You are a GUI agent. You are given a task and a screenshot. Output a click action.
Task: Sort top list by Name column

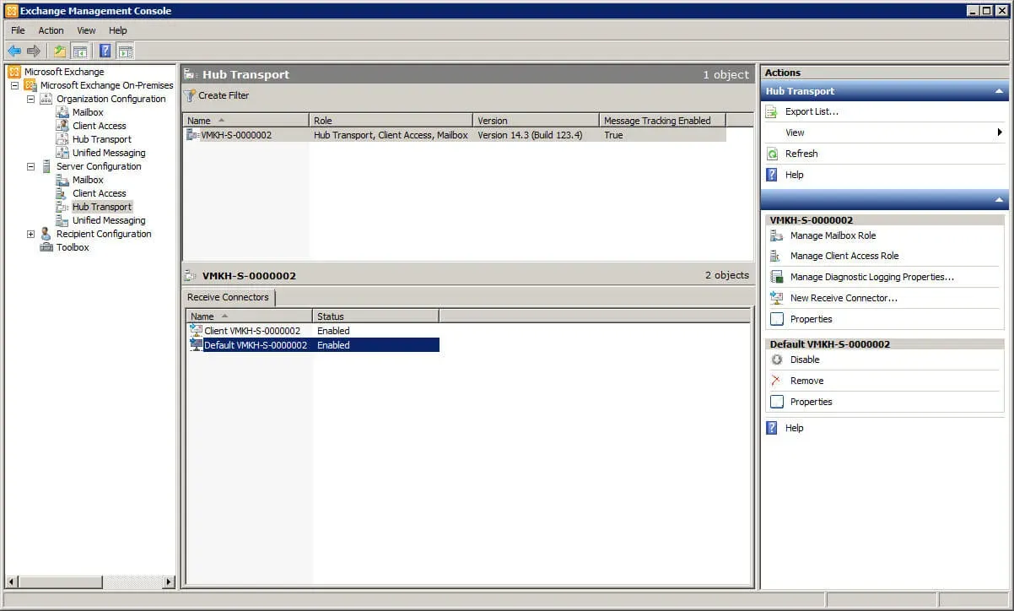pyautogui.click(x=245, y=121)
